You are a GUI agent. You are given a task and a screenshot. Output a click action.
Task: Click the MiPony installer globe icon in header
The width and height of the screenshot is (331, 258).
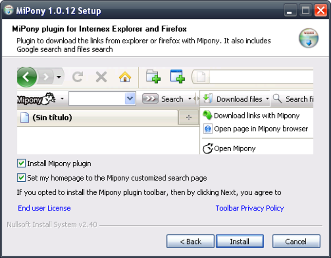click(309, 38)
